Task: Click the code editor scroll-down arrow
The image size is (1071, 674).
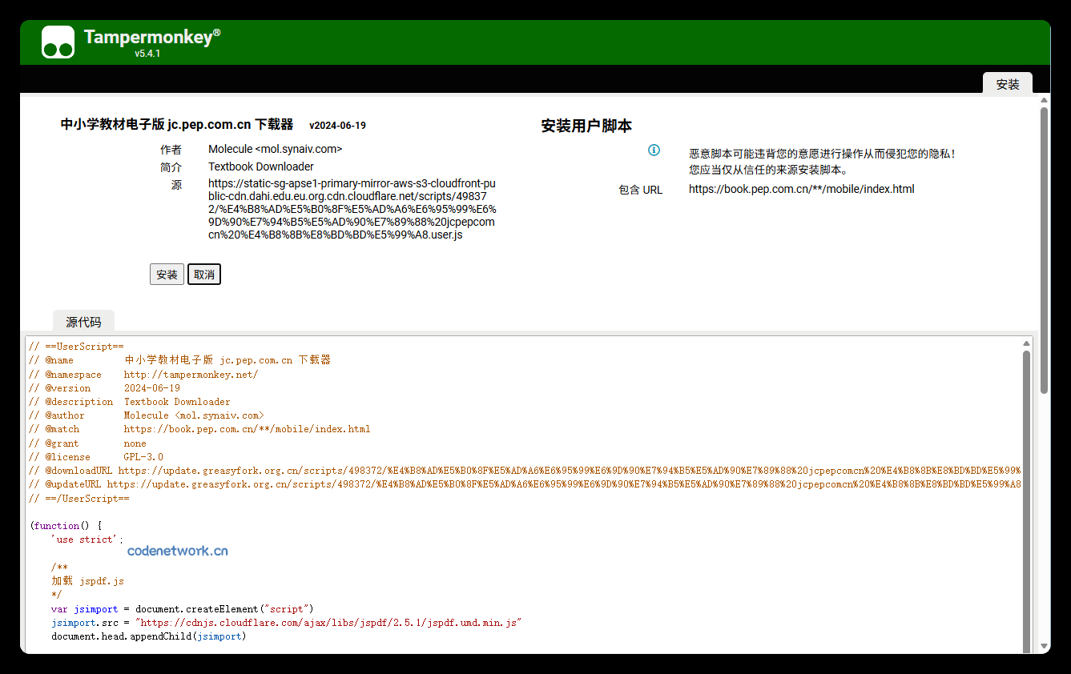Action: (x=1026, y=646)
